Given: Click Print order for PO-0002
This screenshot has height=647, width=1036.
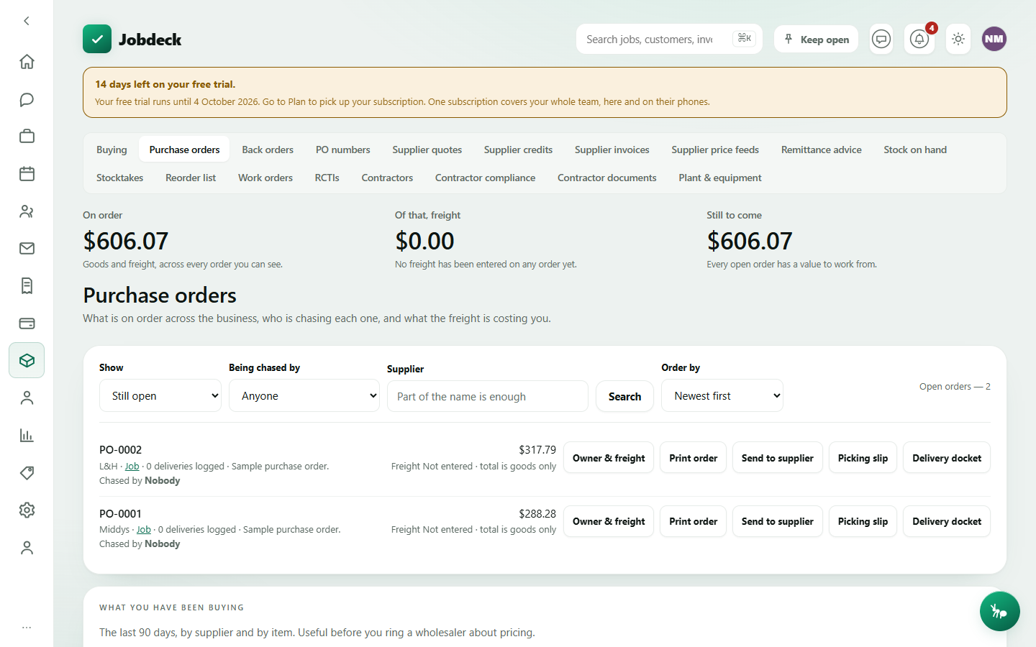Looking at the screenshot, I should point(694,458).
